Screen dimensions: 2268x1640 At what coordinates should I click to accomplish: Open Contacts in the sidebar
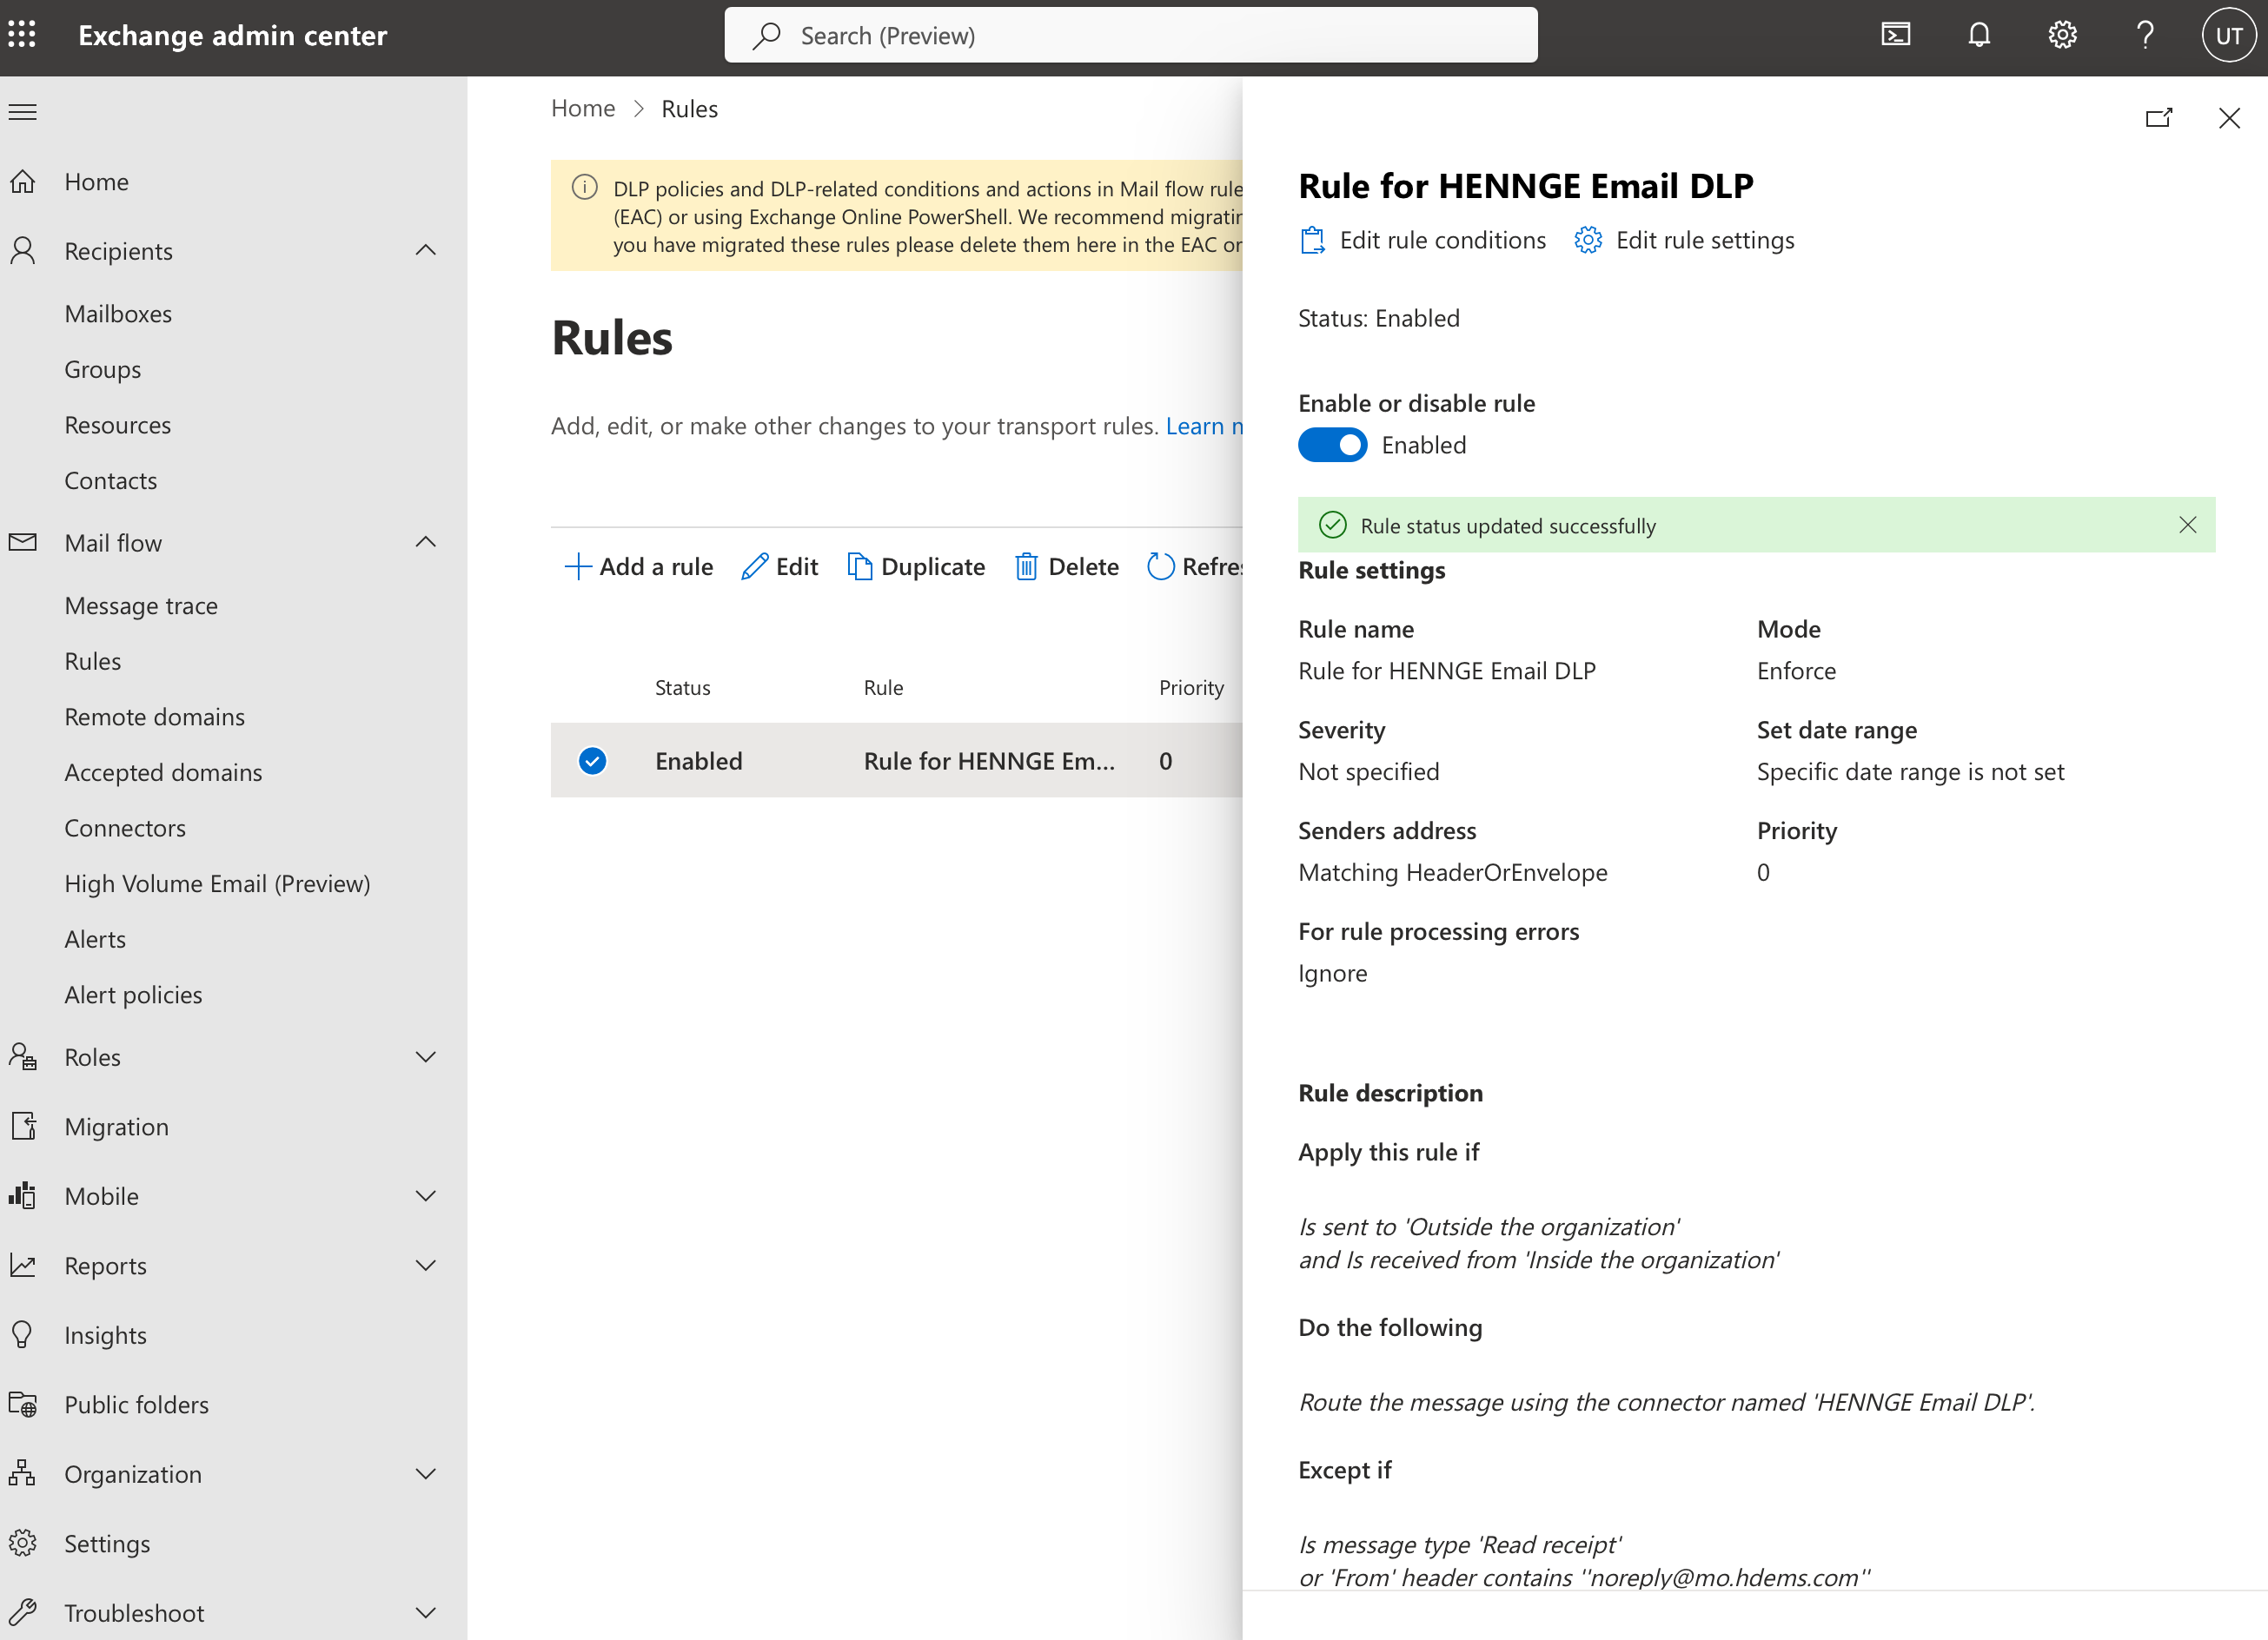tap(111, 480)
